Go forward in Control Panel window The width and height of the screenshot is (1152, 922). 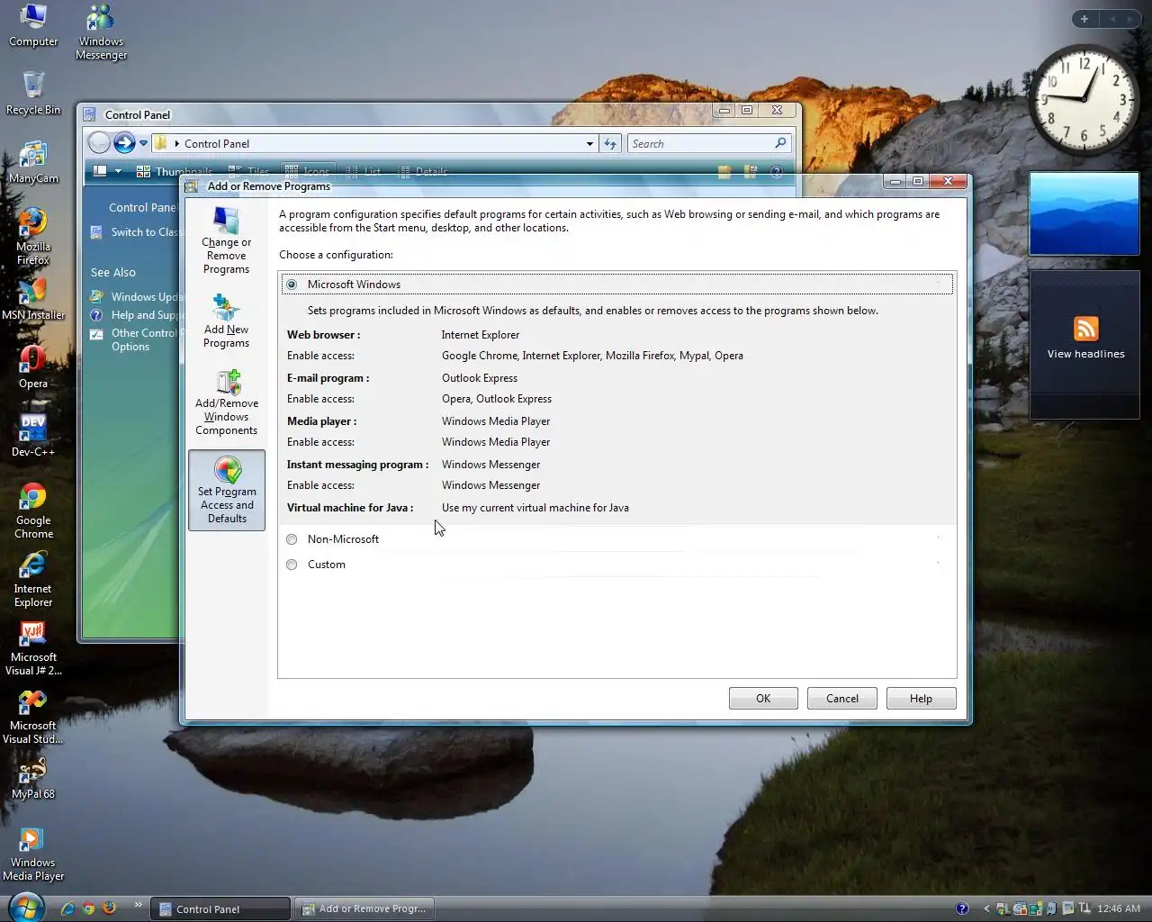[124, 142]
